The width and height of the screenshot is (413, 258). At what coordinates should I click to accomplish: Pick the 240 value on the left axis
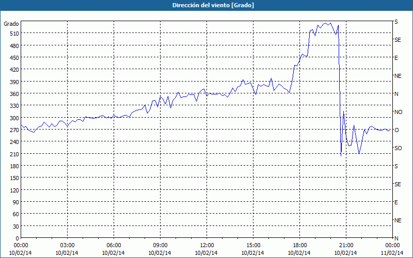[x=14, y=142]
